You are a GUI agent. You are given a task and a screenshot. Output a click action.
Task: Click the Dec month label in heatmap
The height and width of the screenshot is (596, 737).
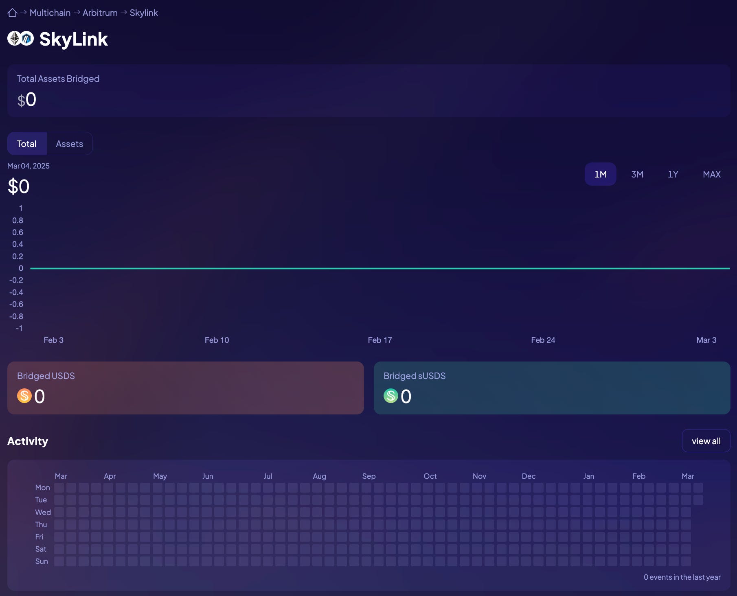click(x=529, y=476)
